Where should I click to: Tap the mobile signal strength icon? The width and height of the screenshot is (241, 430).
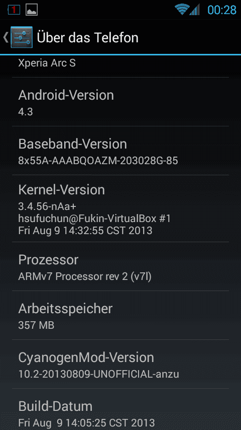click(x=195, y=10)
